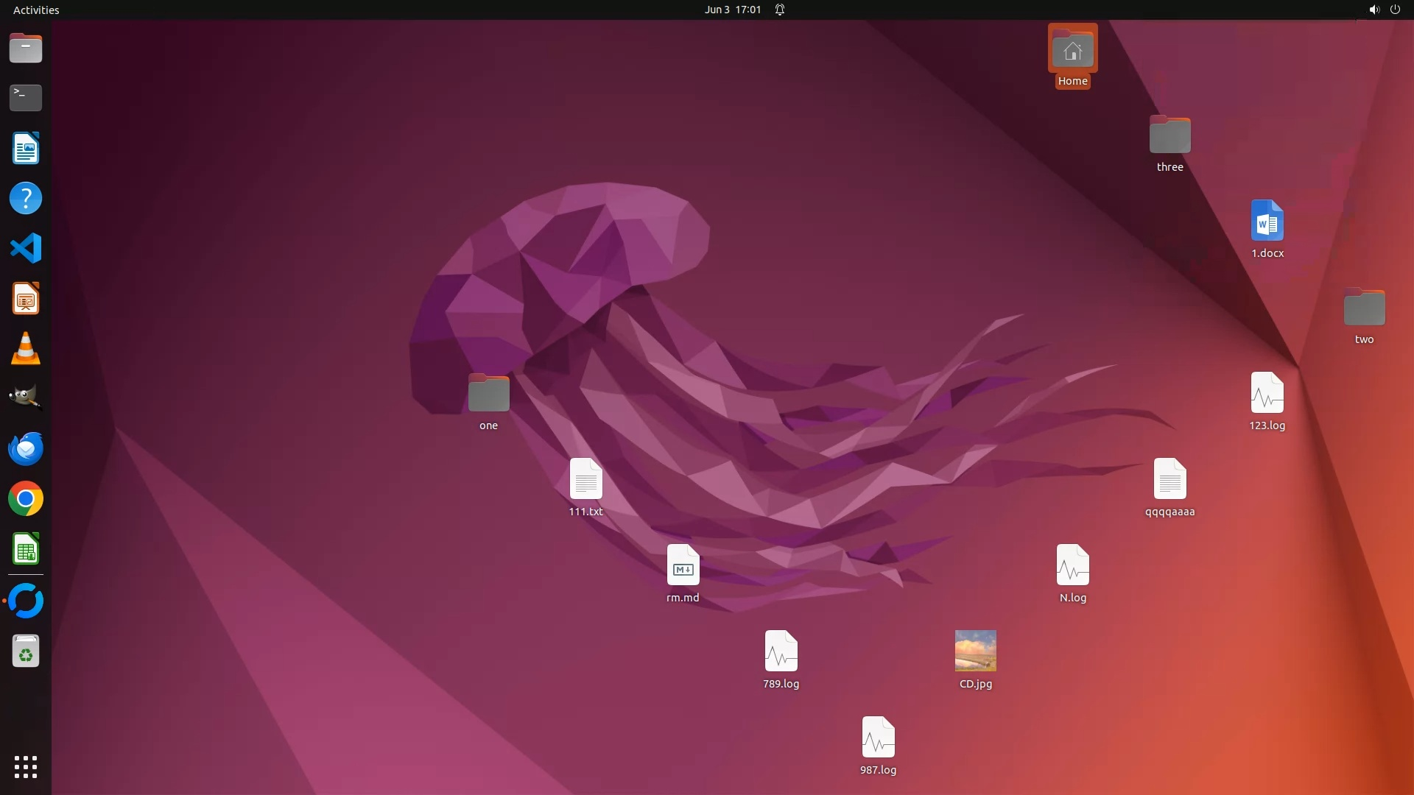Open LibreOffice Calc from the dock
This screenshot has width=1414, height=795.
click(x=26, y=549)
